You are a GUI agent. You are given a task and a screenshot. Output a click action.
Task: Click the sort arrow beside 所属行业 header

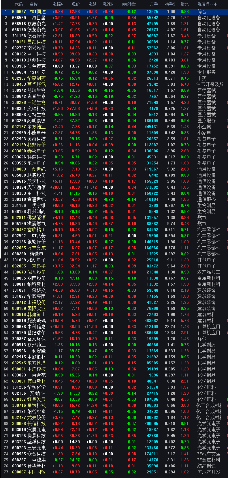(x=216, y=4)
